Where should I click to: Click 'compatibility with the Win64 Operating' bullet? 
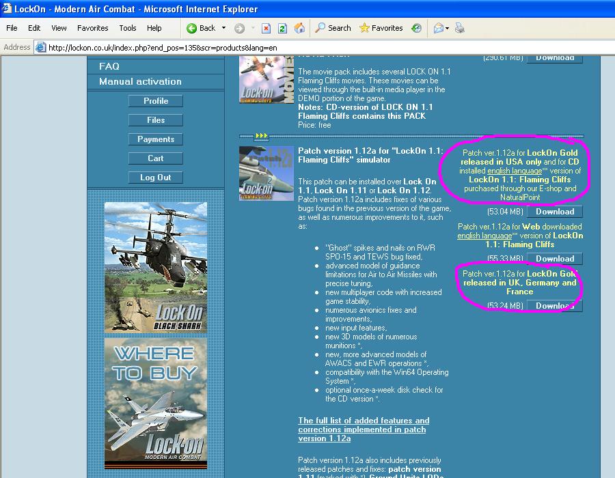387,372
